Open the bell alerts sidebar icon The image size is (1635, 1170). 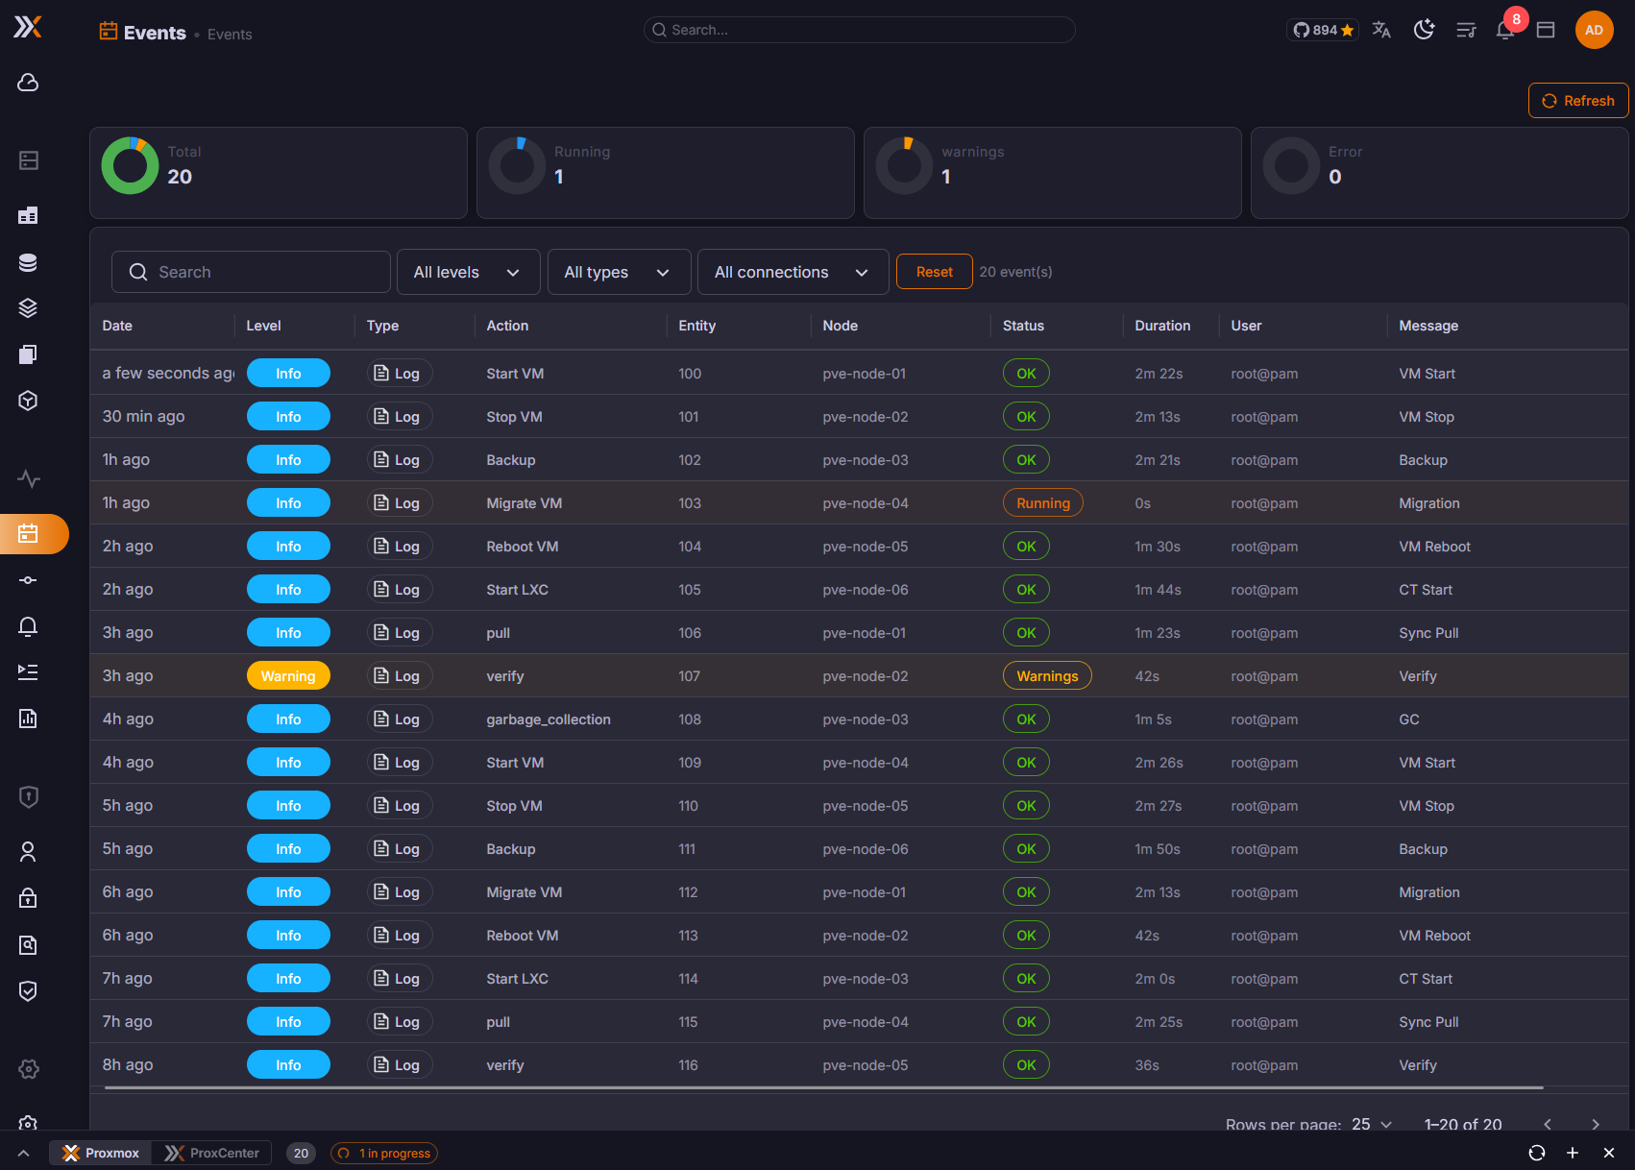28,626
